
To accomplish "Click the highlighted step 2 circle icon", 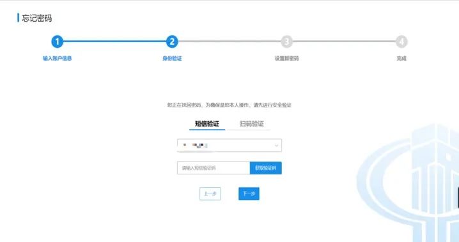I will [x=172, y=42].
